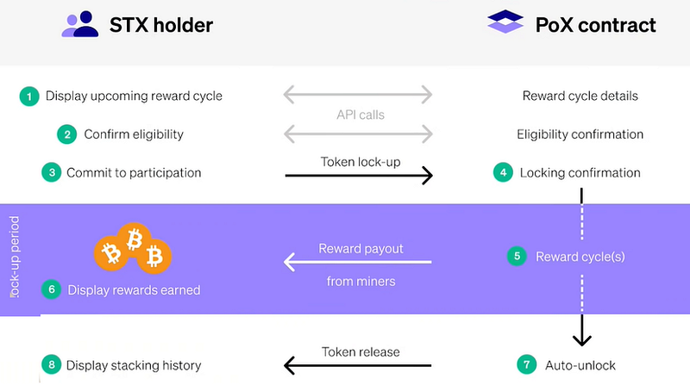The height and width of the screenshot is (385, 690).
Task: Click the green step 8 circle
Action: click(x=52, y=365)
